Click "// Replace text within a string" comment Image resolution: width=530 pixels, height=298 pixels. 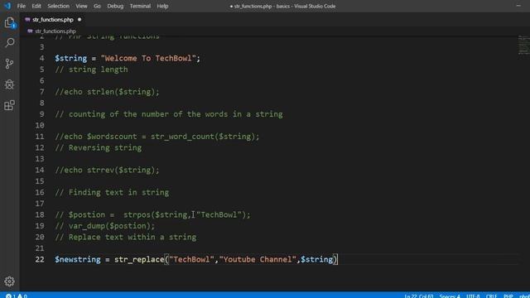pyautogui.click(x=126, y=237)
